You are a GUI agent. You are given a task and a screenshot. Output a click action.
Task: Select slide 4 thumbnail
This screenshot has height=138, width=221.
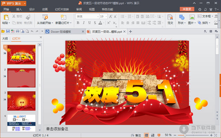click(21, 123)
